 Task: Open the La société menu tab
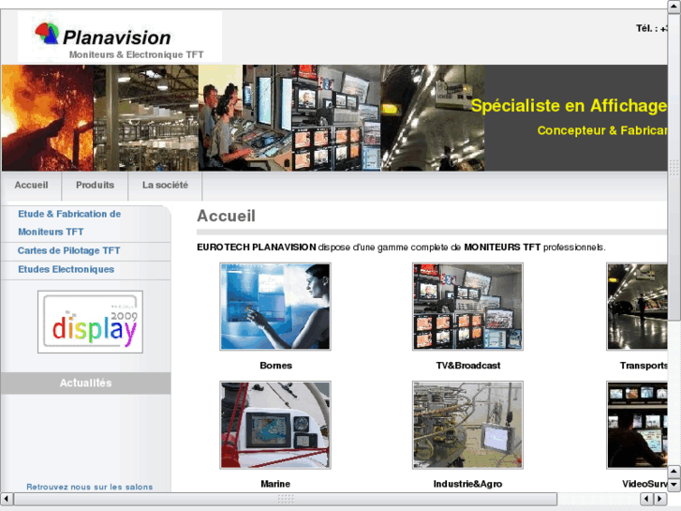click(x=165, y=186)
